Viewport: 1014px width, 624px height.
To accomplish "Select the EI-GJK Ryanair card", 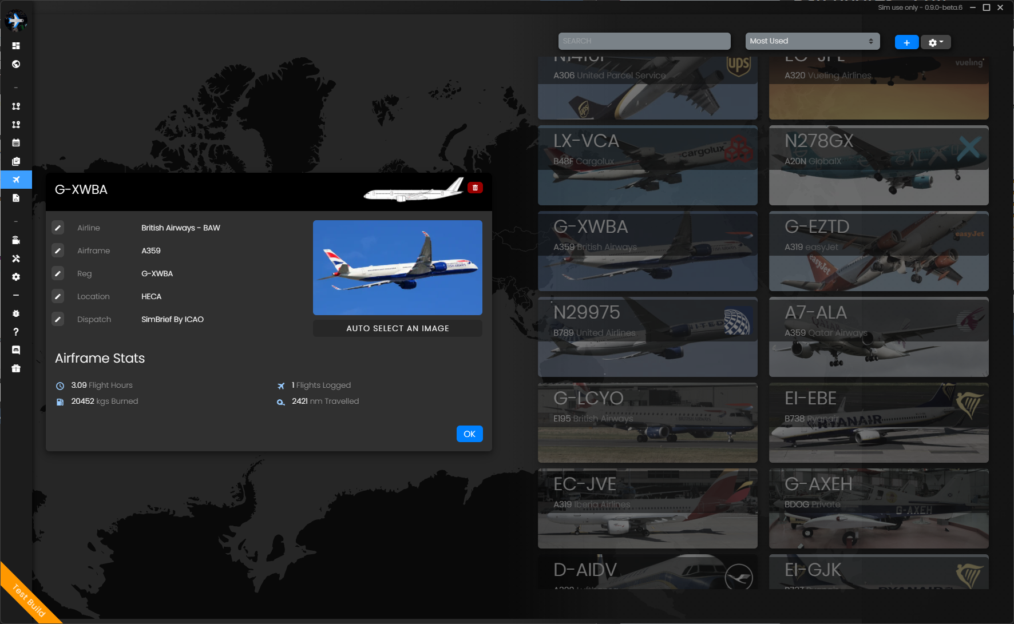I will [x=879, y=572].
